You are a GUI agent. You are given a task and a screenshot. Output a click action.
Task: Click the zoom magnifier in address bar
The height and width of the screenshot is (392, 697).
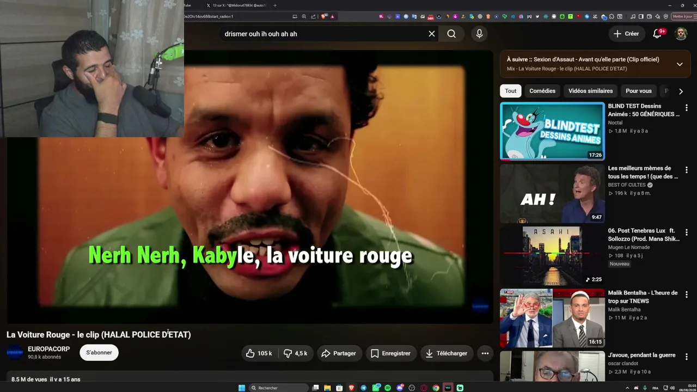click(x=304, y=16)
